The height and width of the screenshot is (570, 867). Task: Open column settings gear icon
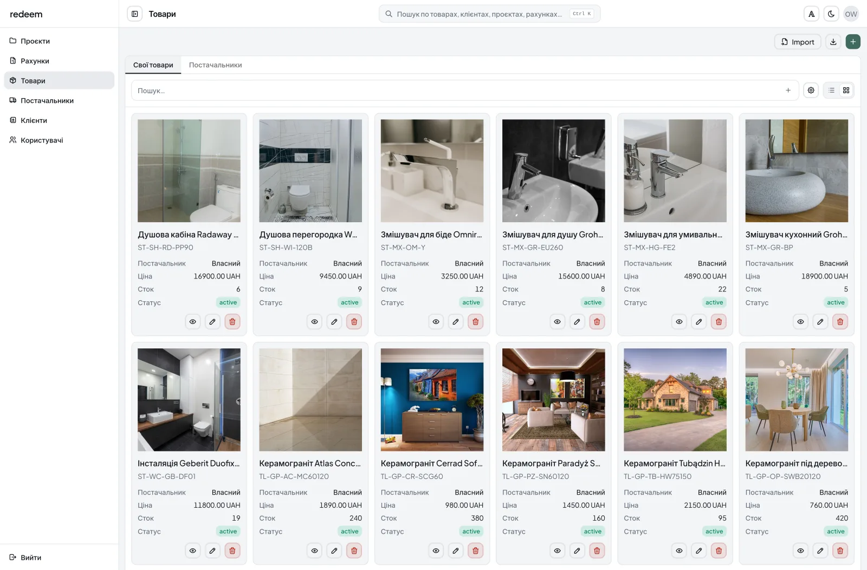tap(811, 90)
